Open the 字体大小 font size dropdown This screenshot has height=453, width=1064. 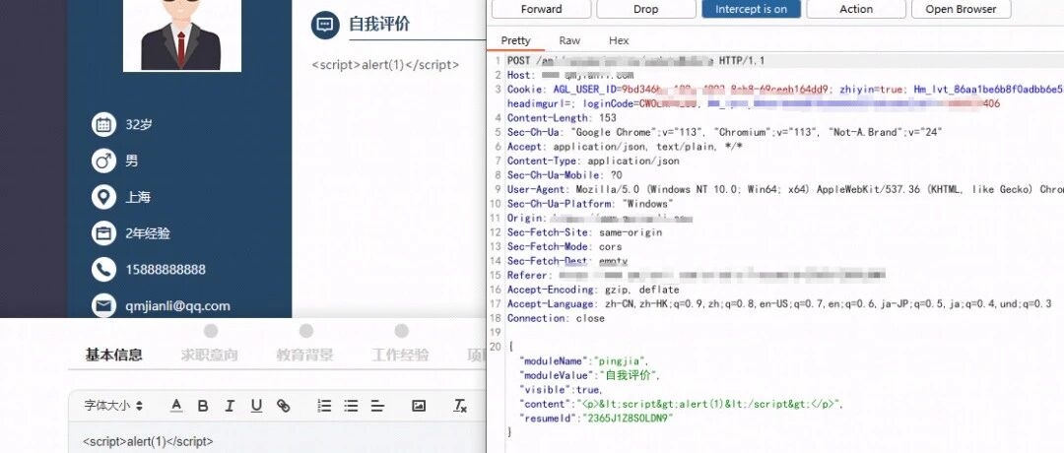[x=113, y=406]
